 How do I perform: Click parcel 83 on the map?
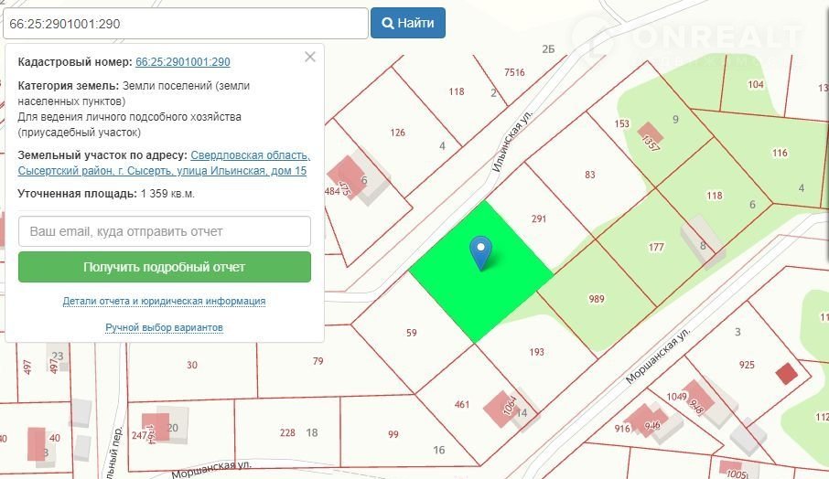pos(590,175)
